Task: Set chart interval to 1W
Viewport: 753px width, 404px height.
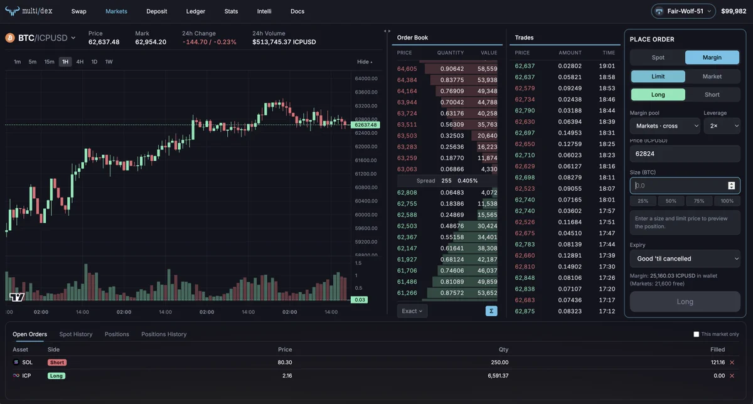Action: coord(109,62)
